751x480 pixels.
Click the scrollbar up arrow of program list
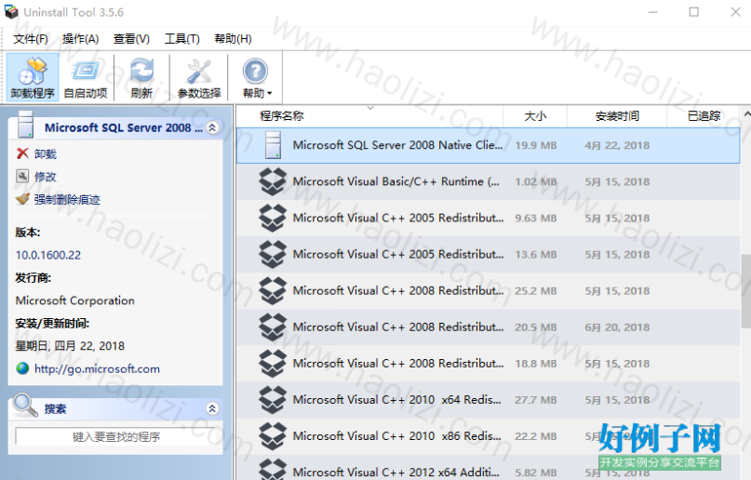[x=746, y=114]
